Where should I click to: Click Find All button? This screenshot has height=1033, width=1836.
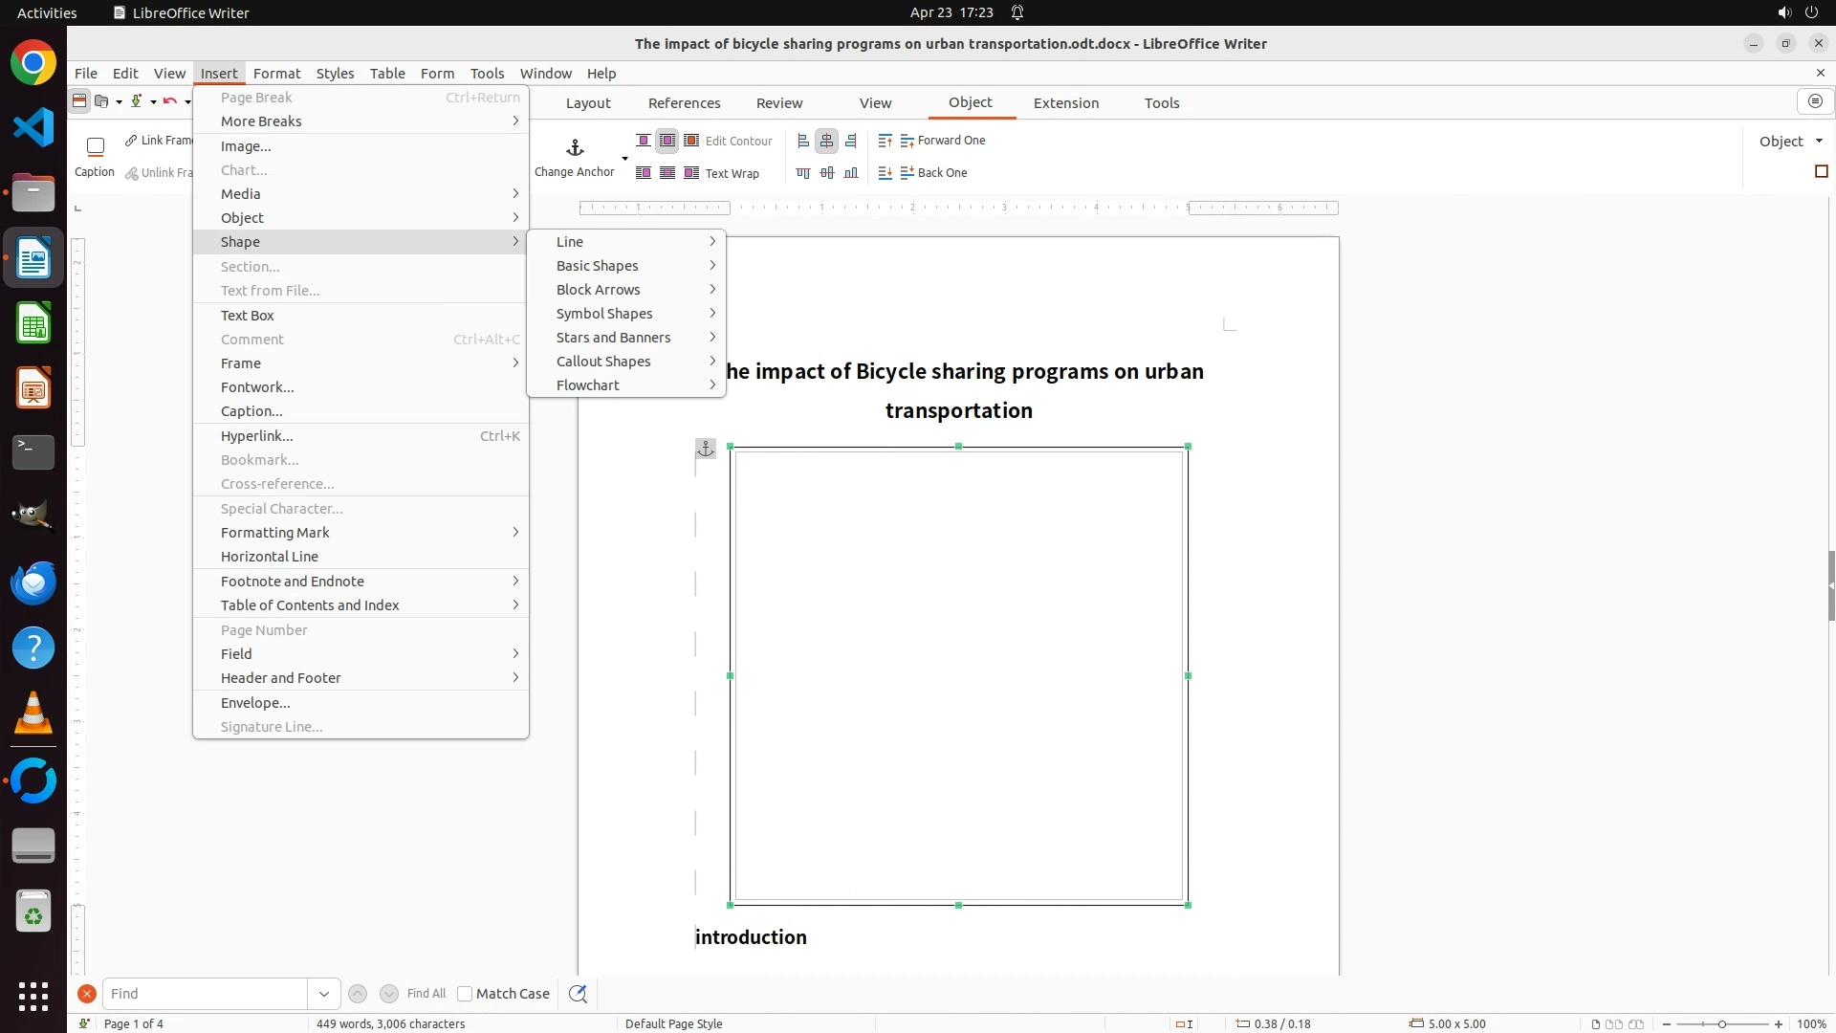[426, 994]
